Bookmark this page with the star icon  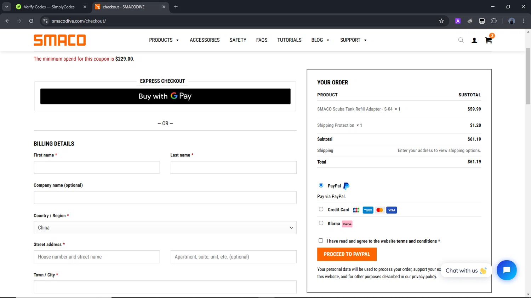coord(441,21)
